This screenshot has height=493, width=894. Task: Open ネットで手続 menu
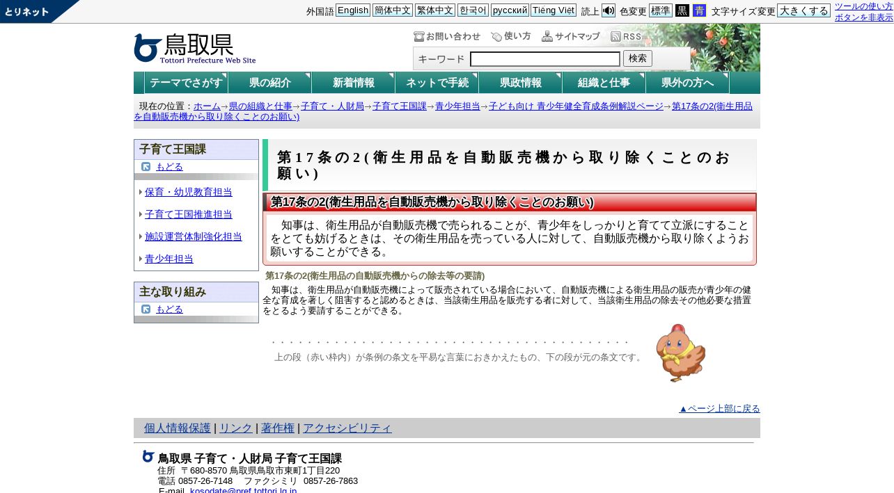(x=437, y=83)
